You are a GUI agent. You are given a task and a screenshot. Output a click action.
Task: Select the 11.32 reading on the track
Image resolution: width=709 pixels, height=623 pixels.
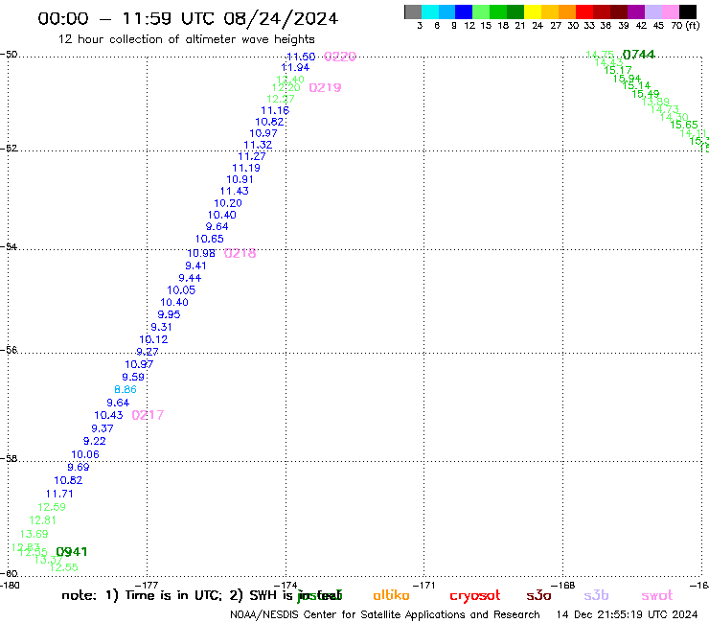[258, 145]
